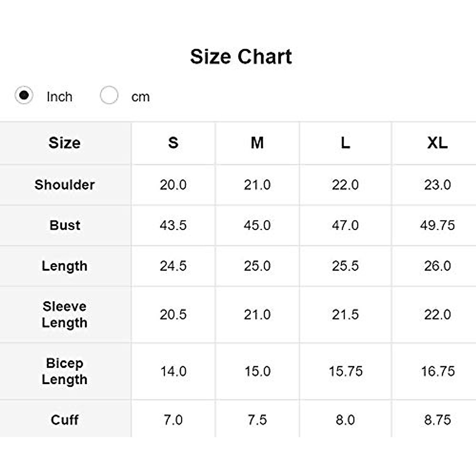Click the S bust value 43.5
The image size is (476, 476).
[x=173, y=225]
